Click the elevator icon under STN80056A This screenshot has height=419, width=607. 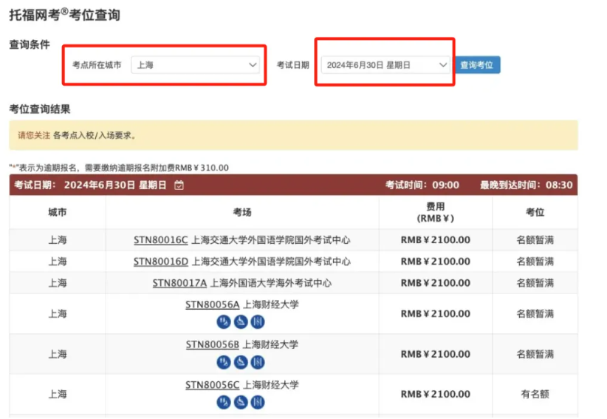(x=258, y=321)
